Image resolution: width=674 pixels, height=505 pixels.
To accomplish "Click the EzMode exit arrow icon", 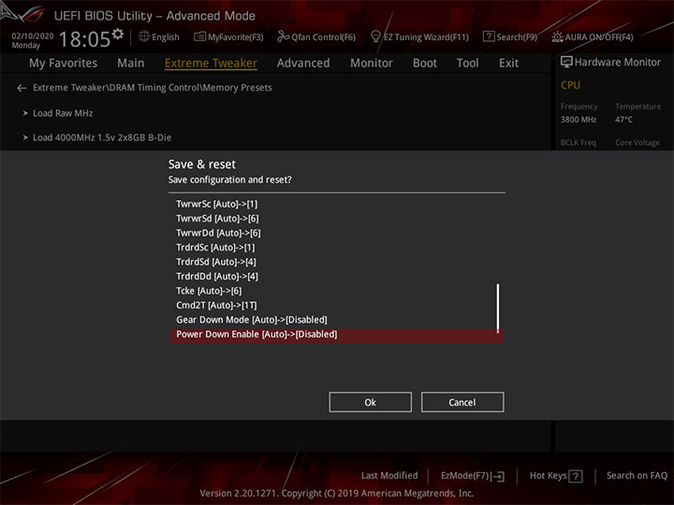I will (x=498, y=476).
